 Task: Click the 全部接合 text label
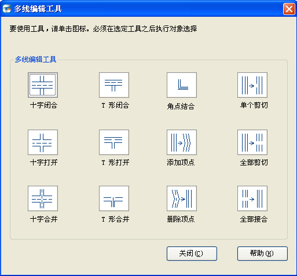pyautogui.click(x=254, y=219)
